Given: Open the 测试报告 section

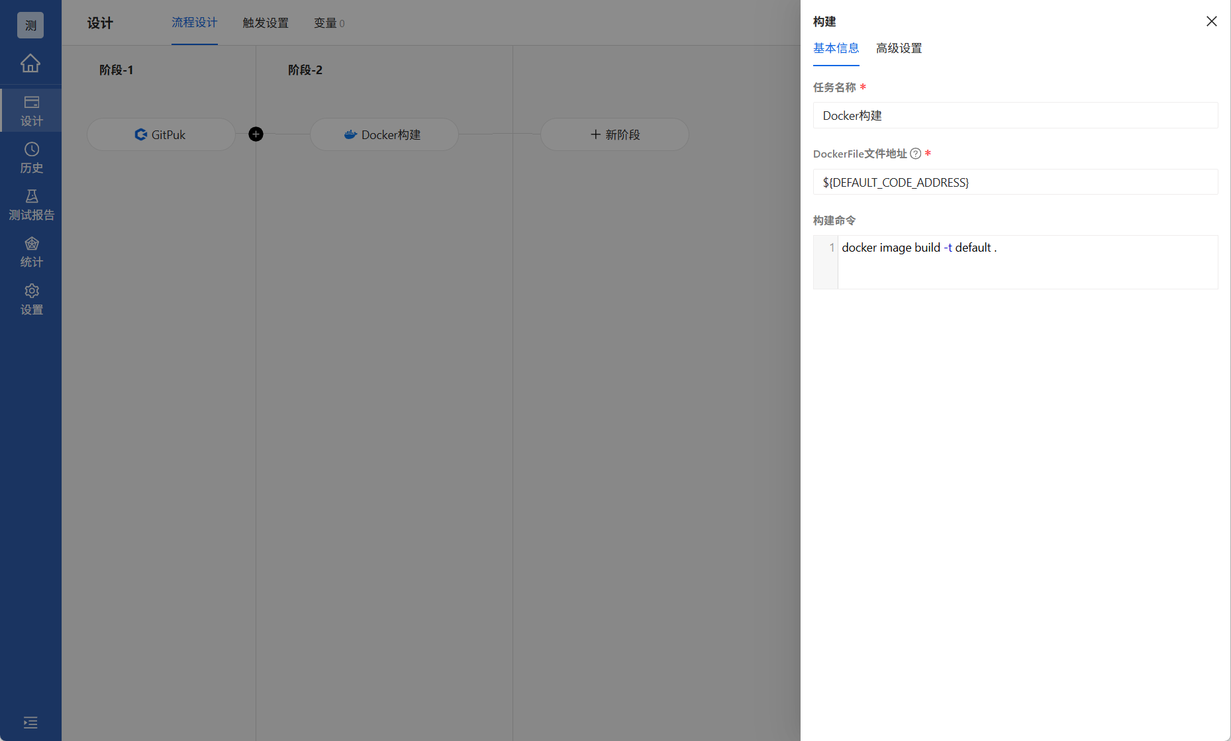Looking at the screenshot, I should [31, 204].
